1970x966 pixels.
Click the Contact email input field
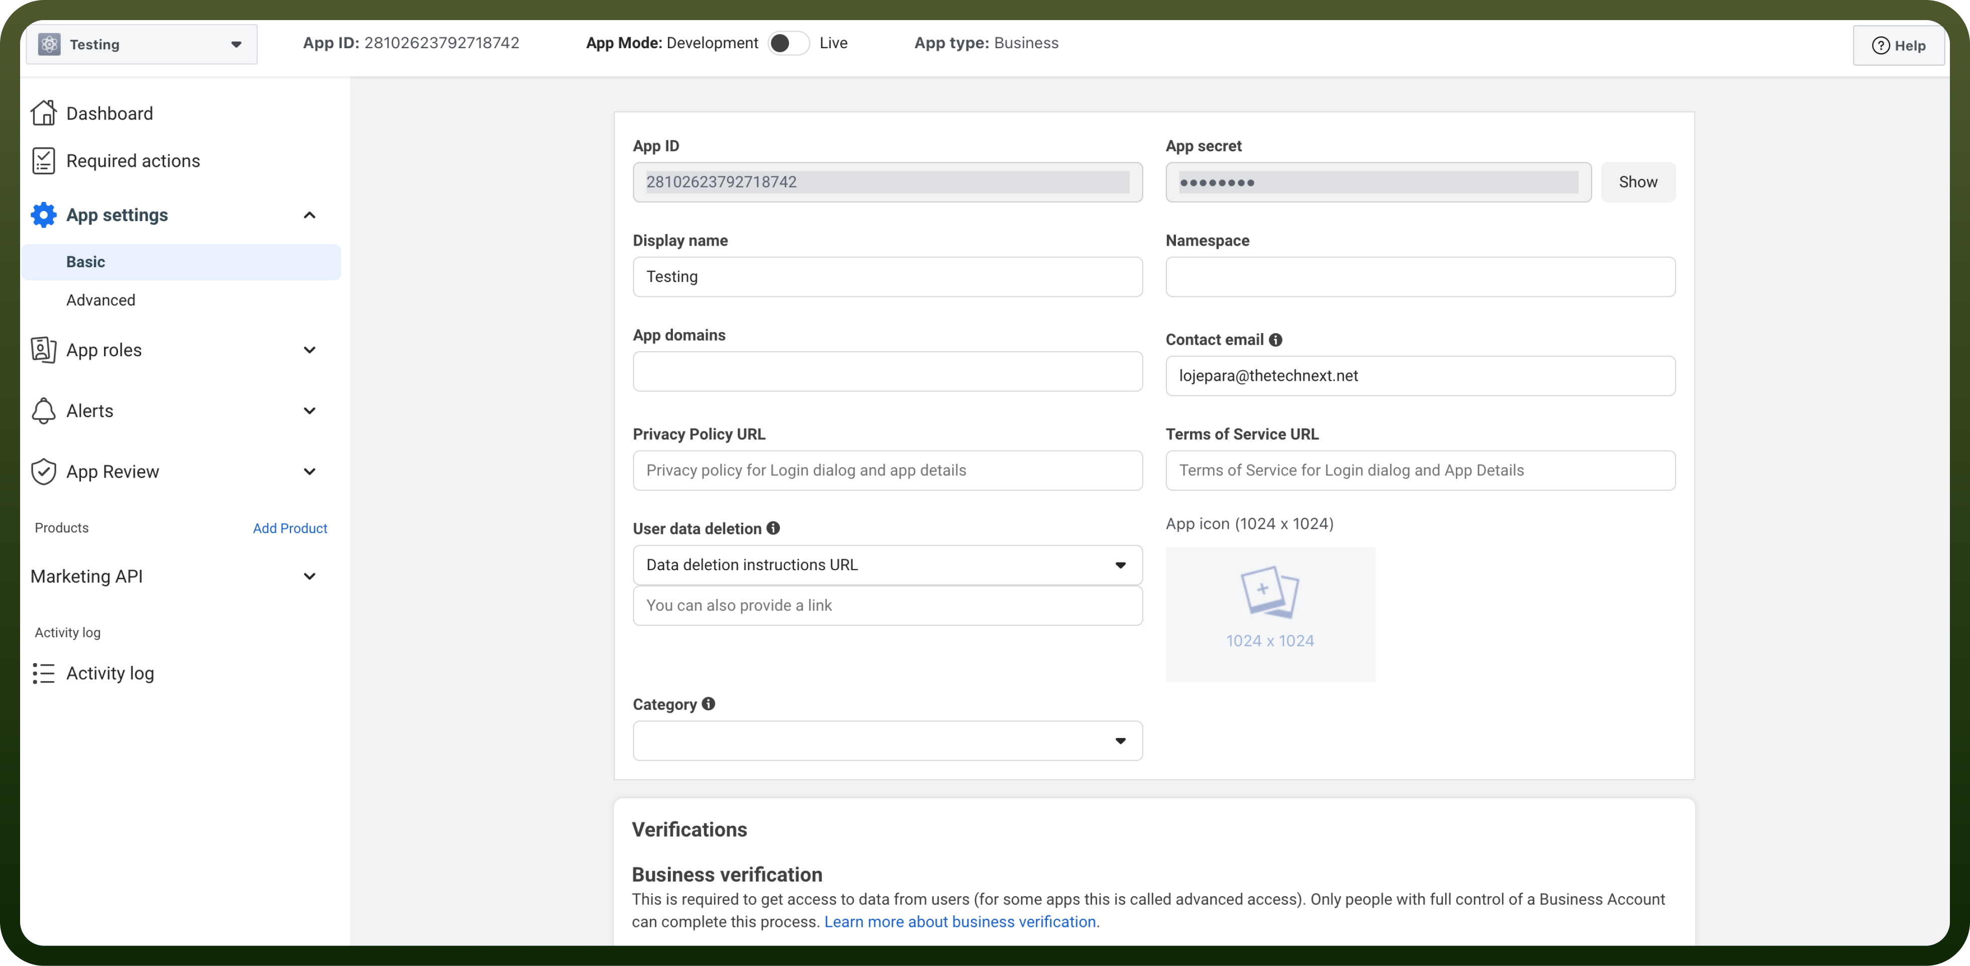(x=1420, y=376)
